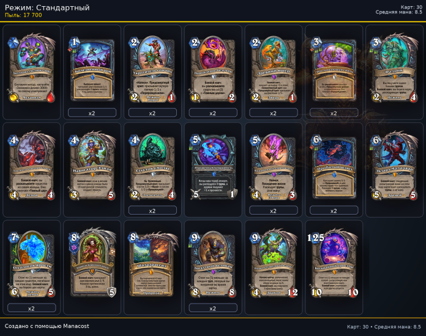This screenshot has width=426, height=336.
Task: Click the Древний ящер card
Action: 274,68
